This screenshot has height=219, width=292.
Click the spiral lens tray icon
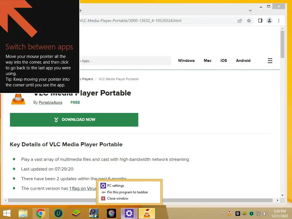pyautogui.click(x=238, y=213)
